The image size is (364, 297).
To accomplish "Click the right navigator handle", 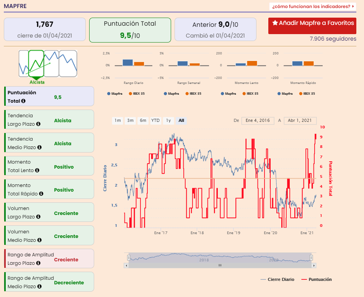I will click(x=311, y=258).
